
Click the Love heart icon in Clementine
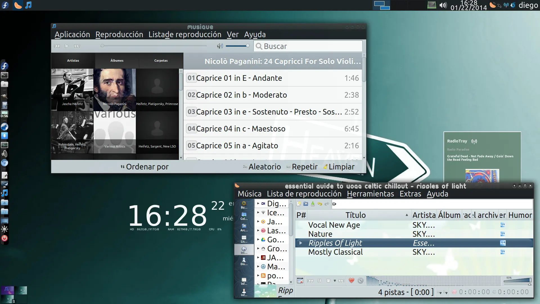point(351,280)
